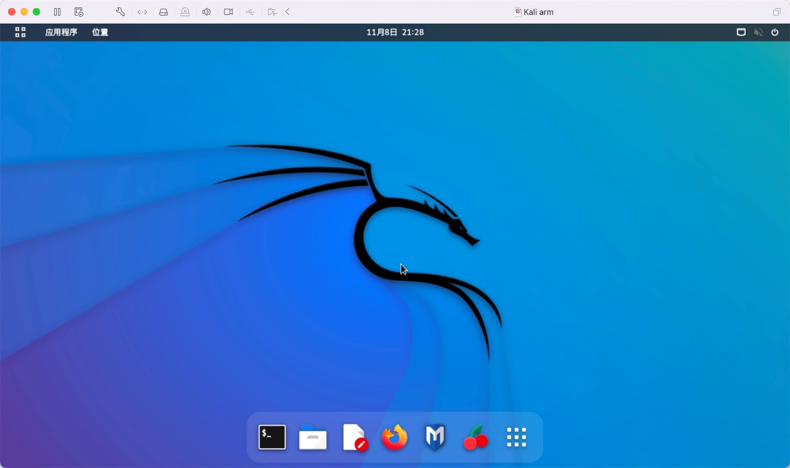Click the muted volume icon in Kali panel

(x=758, y=32)
